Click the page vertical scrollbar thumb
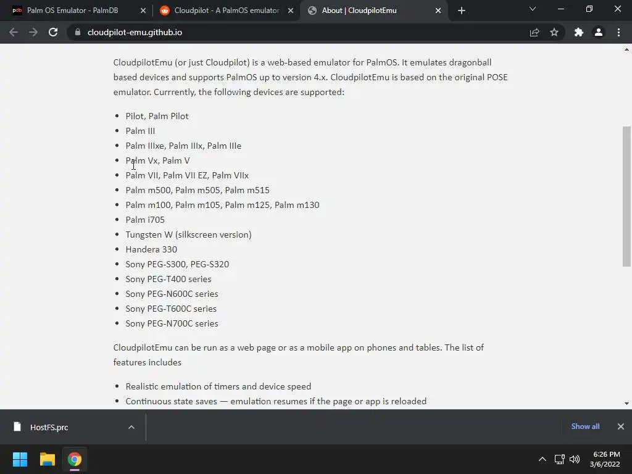Screen dimensions: 632x474 tap(626, 196)
